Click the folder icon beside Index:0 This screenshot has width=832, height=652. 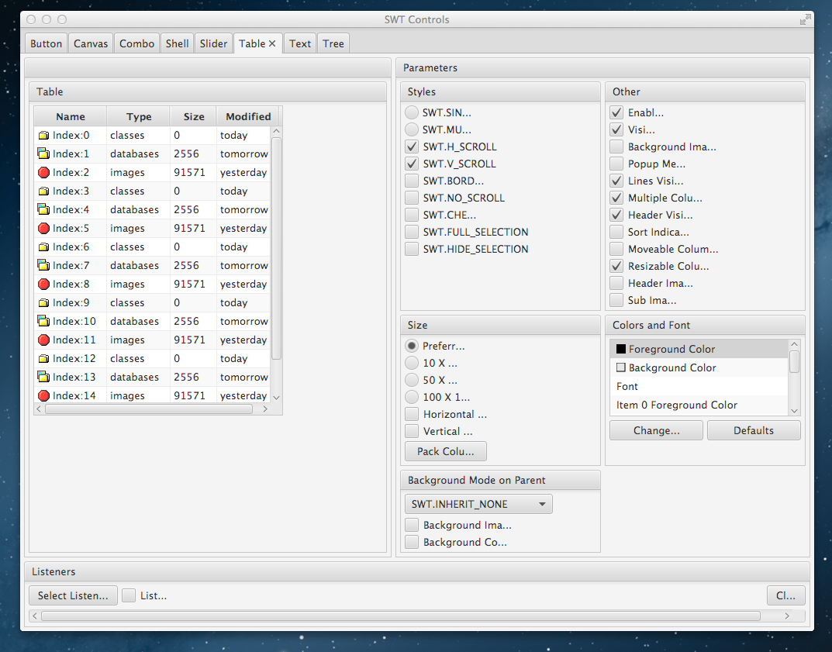(x=43, y=135)
